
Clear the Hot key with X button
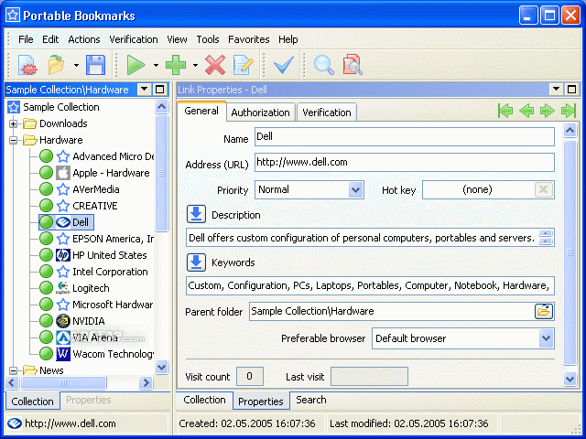543,189
